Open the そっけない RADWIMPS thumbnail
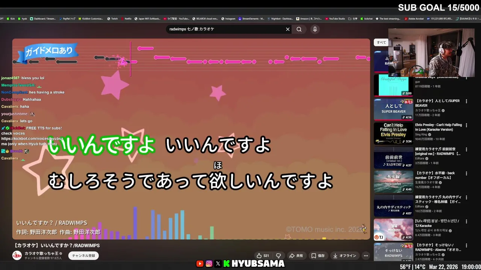This screenshot has width=481, height=270. 393,252
